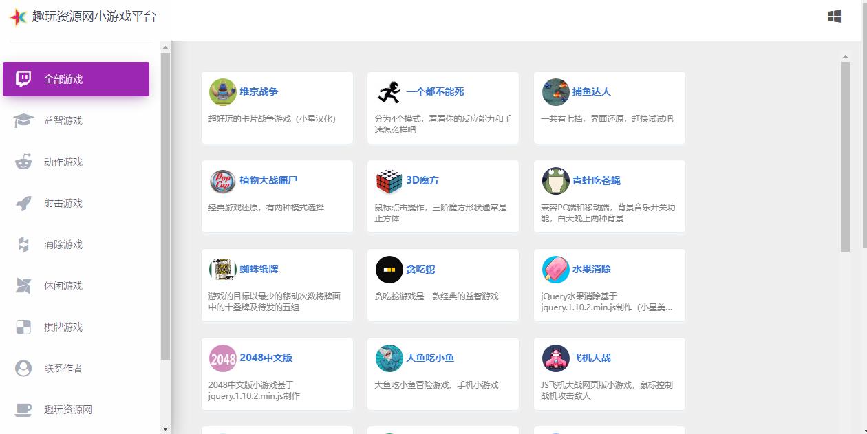Click the popsicle icon of 水果消除
Screen dimensions: 867x434
click(555, 270)
